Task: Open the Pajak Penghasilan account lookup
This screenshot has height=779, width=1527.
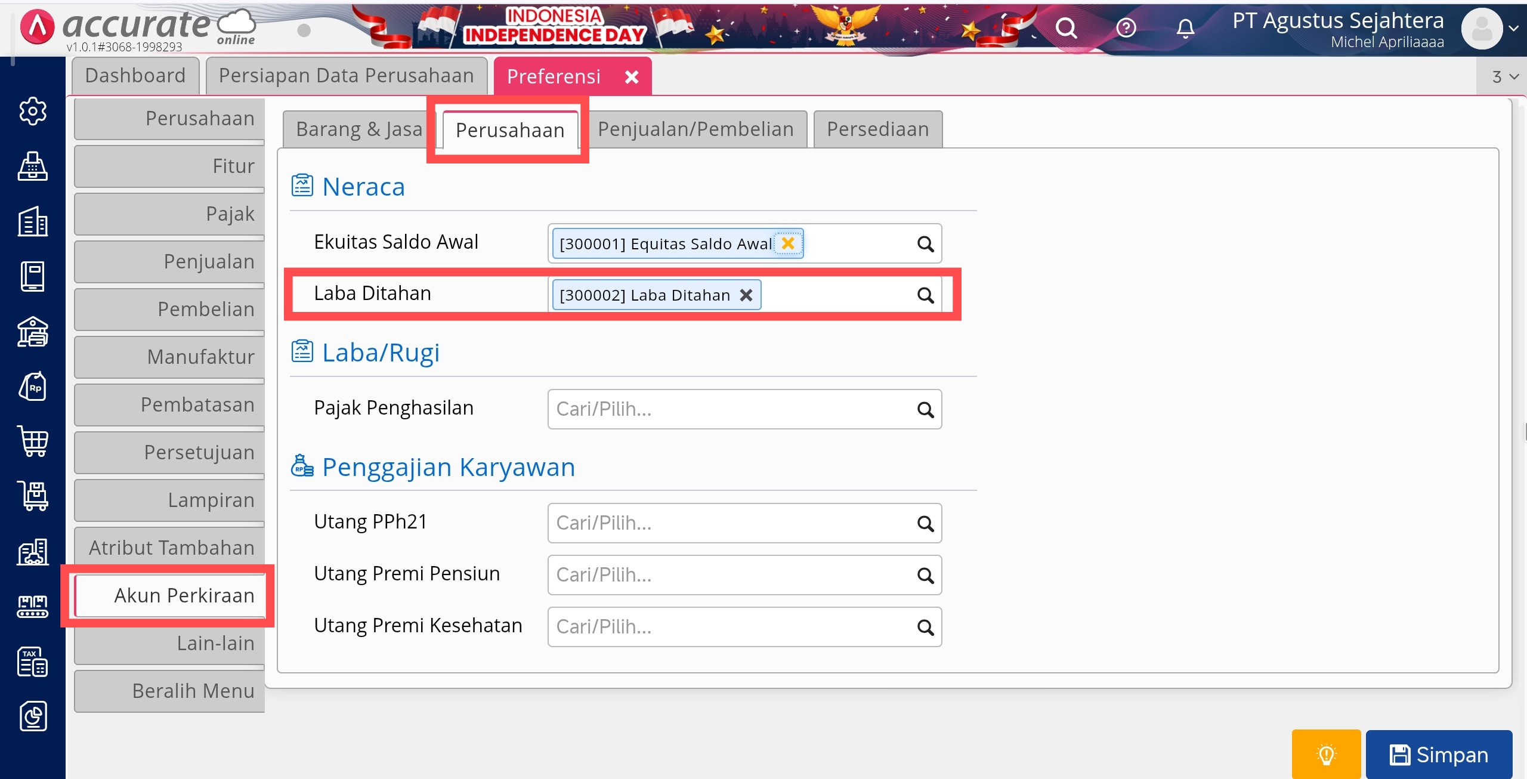Action: click(925, 410)
